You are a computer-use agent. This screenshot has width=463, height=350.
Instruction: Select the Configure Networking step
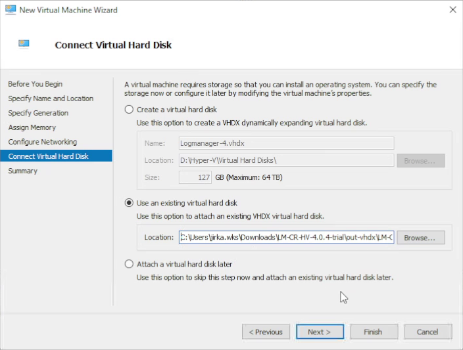42,142
